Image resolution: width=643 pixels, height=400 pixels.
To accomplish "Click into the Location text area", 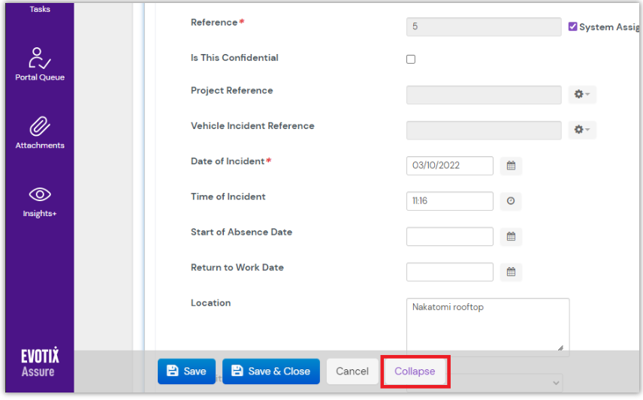I will [487, 325].
